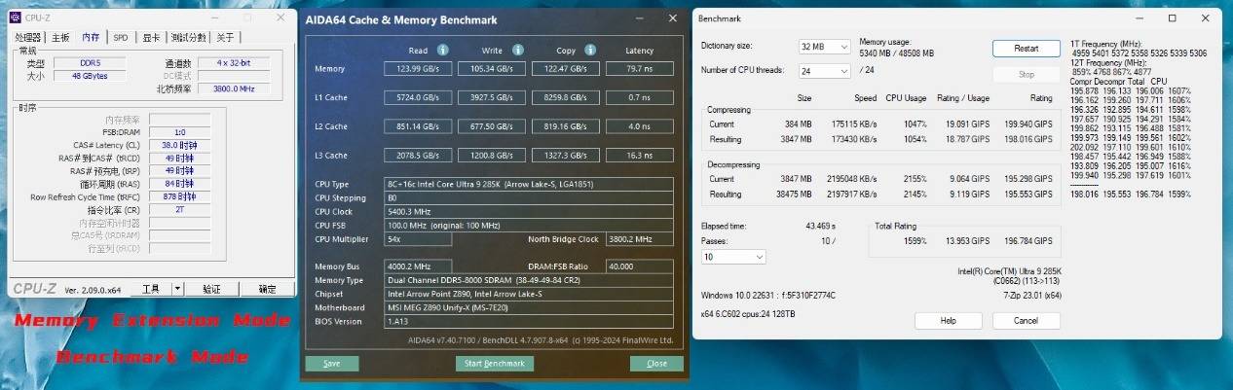Save the AIDA64 benchmark results
Viewport: 1233px width, 390px height.
[331, 364]
